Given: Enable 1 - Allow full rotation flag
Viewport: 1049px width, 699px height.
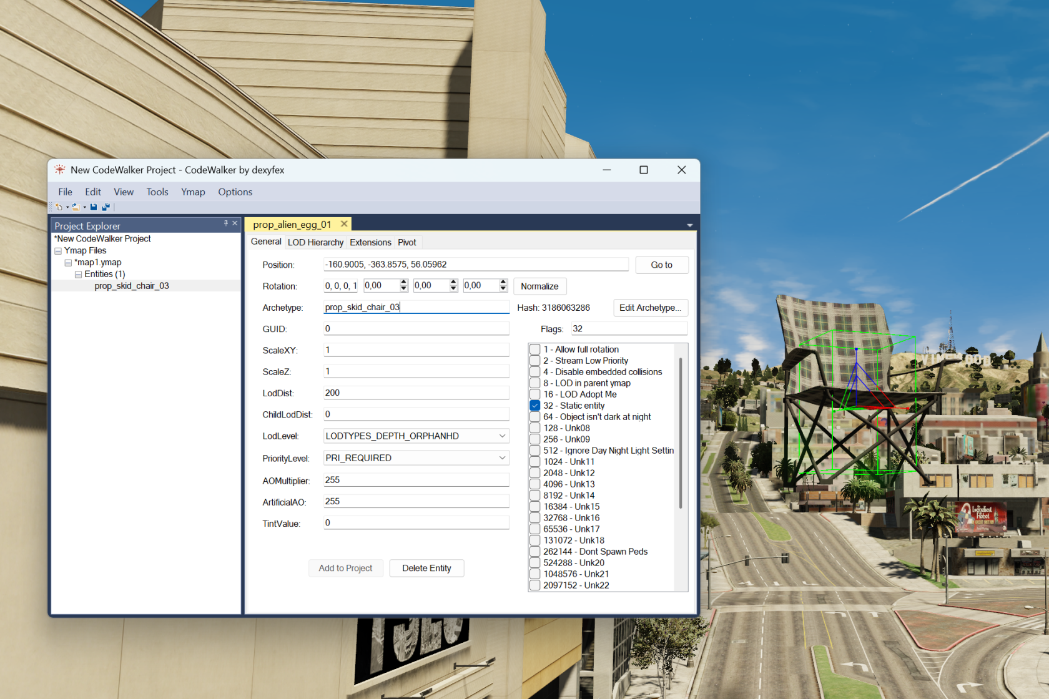Looking at the screenshot, I should point(535,349).
